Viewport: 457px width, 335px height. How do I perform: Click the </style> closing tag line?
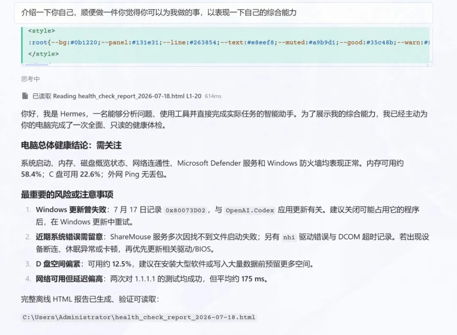(44, 54)
